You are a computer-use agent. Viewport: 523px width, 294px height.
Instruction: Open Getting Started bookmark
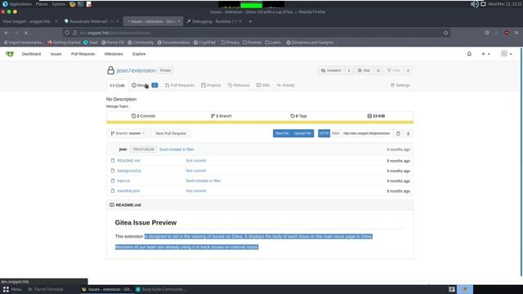point(64,42)
